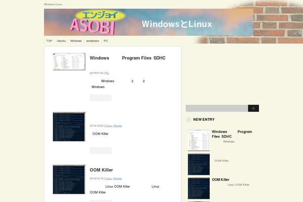Viewport: 303px width, 202px height.
Task: Click the Windows Linux site title text at top
Action: pos(53,4)
